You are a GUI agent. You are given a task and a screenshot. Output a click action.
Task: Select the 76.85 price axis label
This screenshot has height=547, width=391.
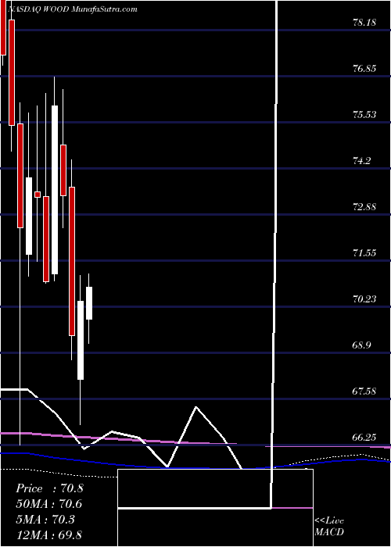pyautogui.click(x=364, y=69)
